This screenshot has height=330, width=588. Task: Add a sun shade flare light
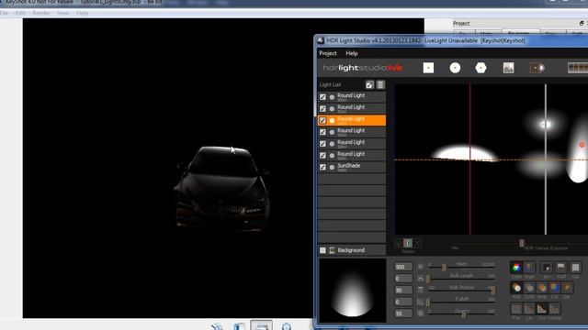(x=537, y=68)
